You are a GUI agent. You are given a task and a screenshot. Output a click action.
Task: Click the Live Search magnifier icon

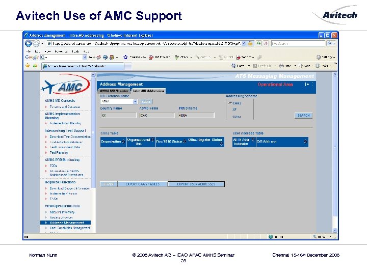pyautogui.click(x=329, y=43)
